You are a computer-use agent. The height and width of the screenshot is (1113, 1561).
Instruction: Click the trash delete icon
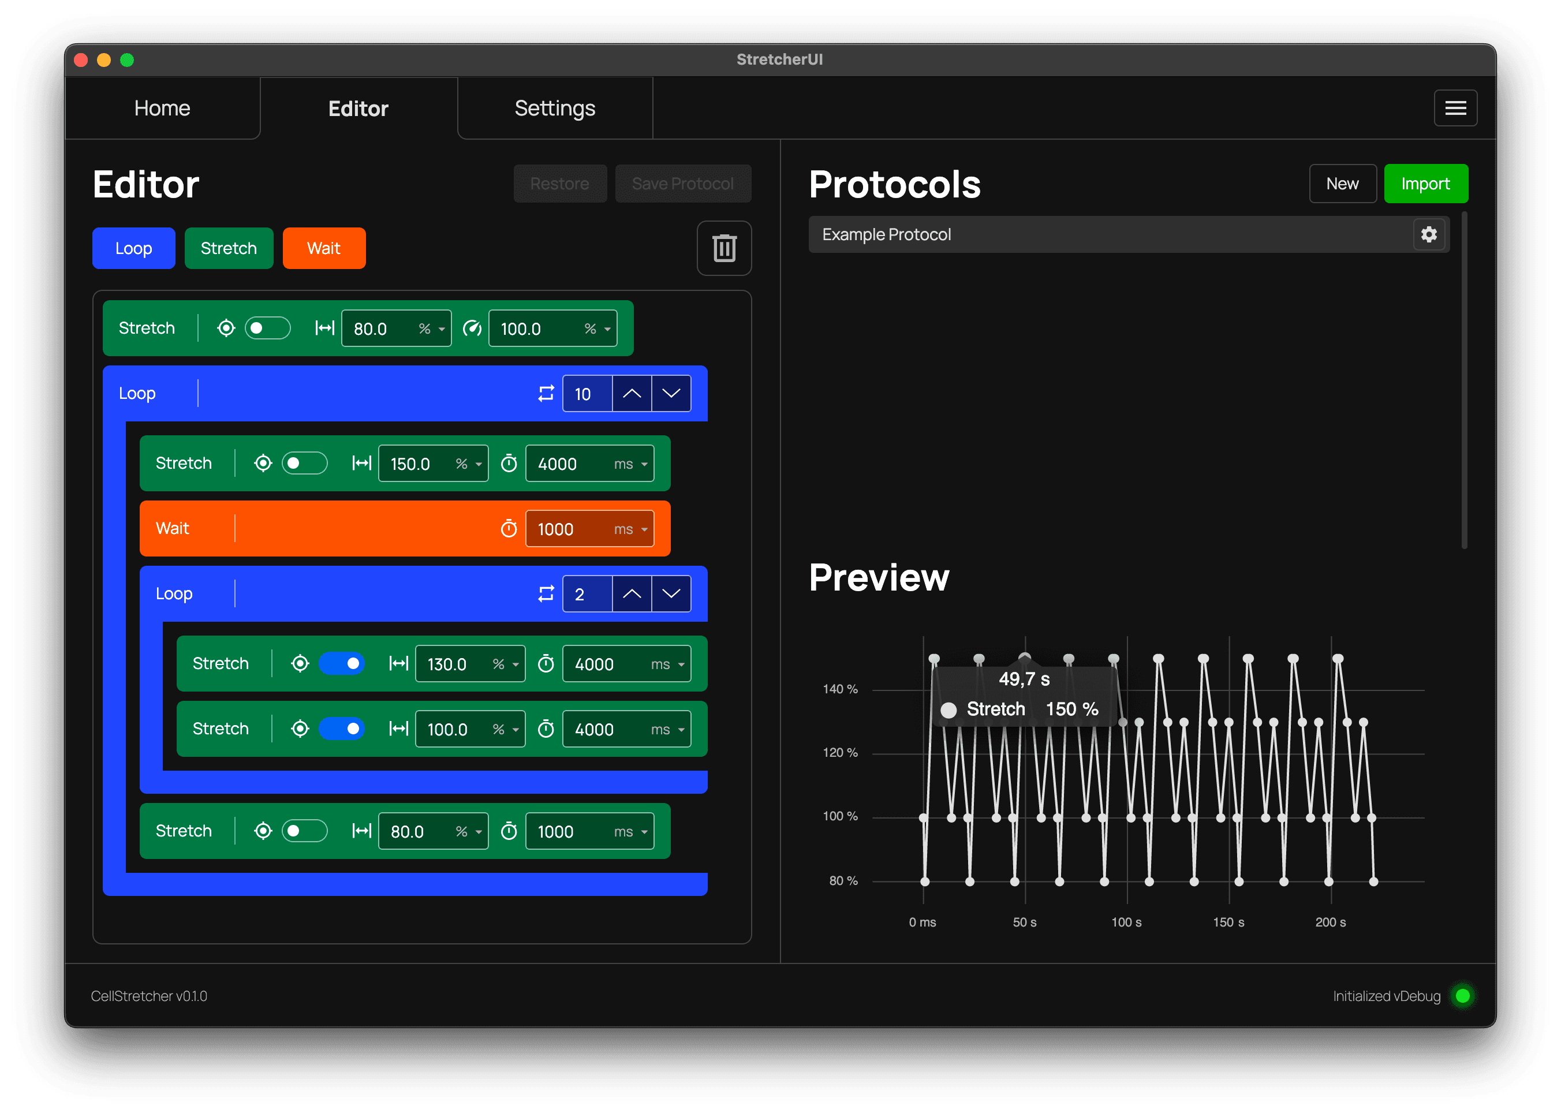[725, 248]
